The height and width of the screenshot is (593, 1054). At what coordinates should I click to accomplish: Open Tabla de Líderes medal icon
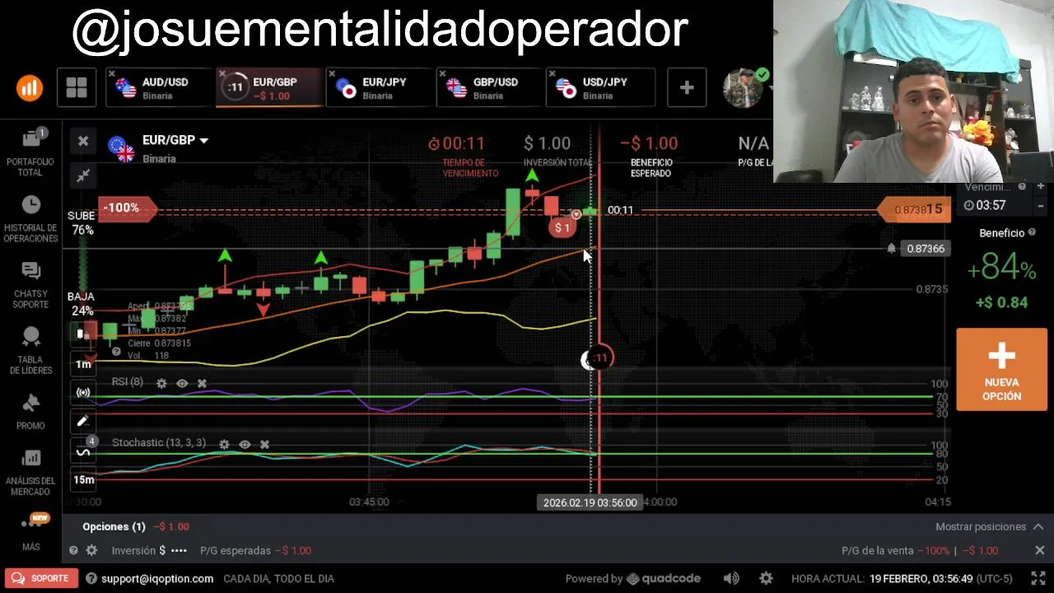pos(30,337)
